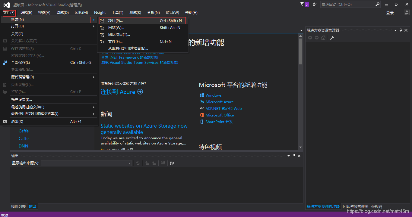The width and height of the screenshot is (412, 217).
Task: Toggle word wrap in Output toolbar
Action: point(172,163)
